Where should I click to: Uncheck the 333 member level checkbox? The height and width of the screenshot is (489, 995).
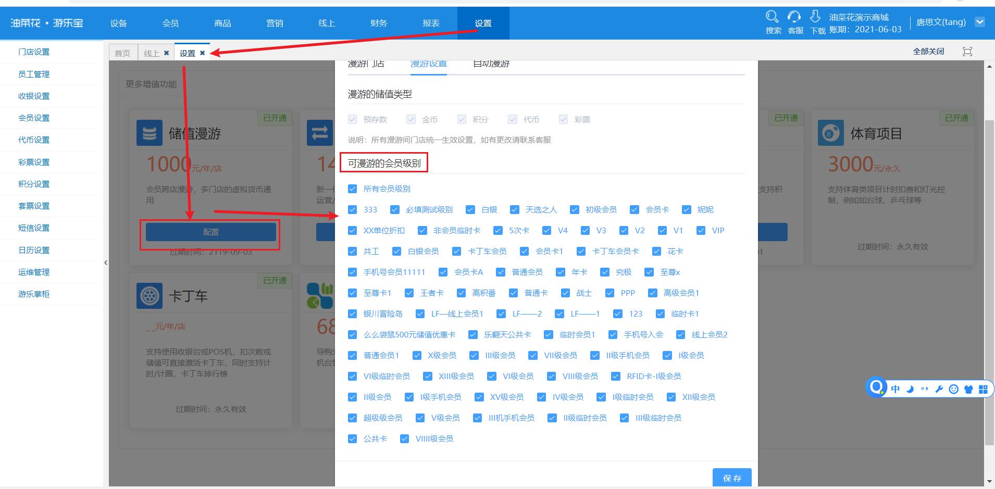[353, 209]
